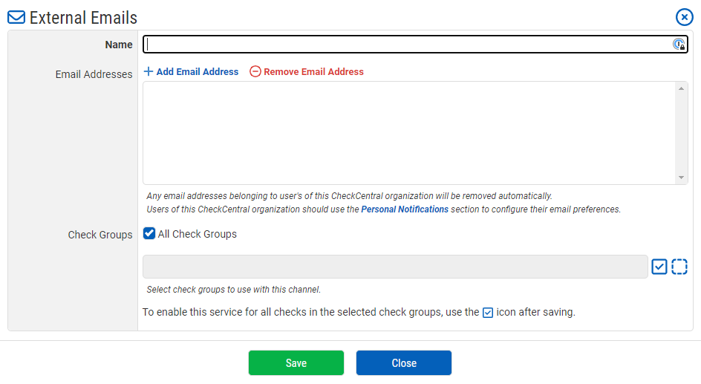The height and width of the screenshot is (384, 701).
Task: Click the envelope icon beside External Emails
Action: point(16,18)
